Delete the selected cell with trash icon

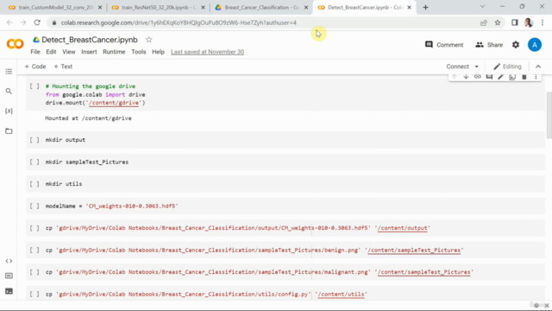(x=524, y=77)
